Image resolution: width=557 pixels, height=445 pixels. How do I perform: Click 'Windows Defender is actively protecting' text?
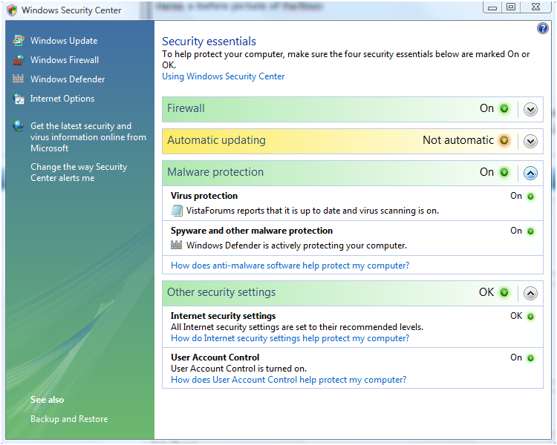pyautogui.click(x=296, y=245)
